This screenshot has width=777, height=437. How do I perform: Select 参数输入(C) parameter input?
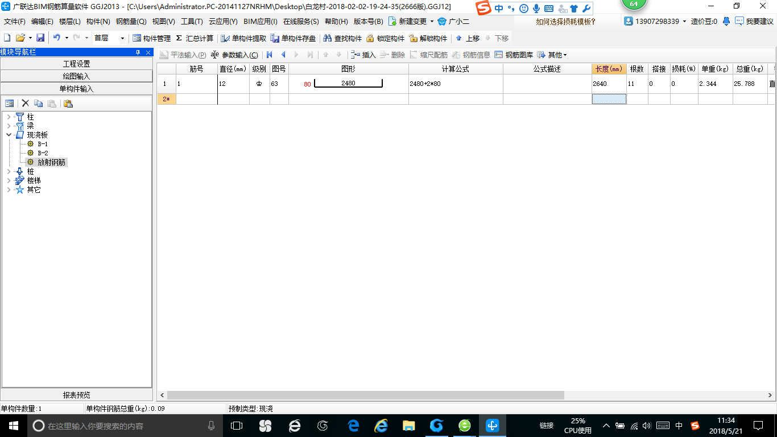(234, 55)
